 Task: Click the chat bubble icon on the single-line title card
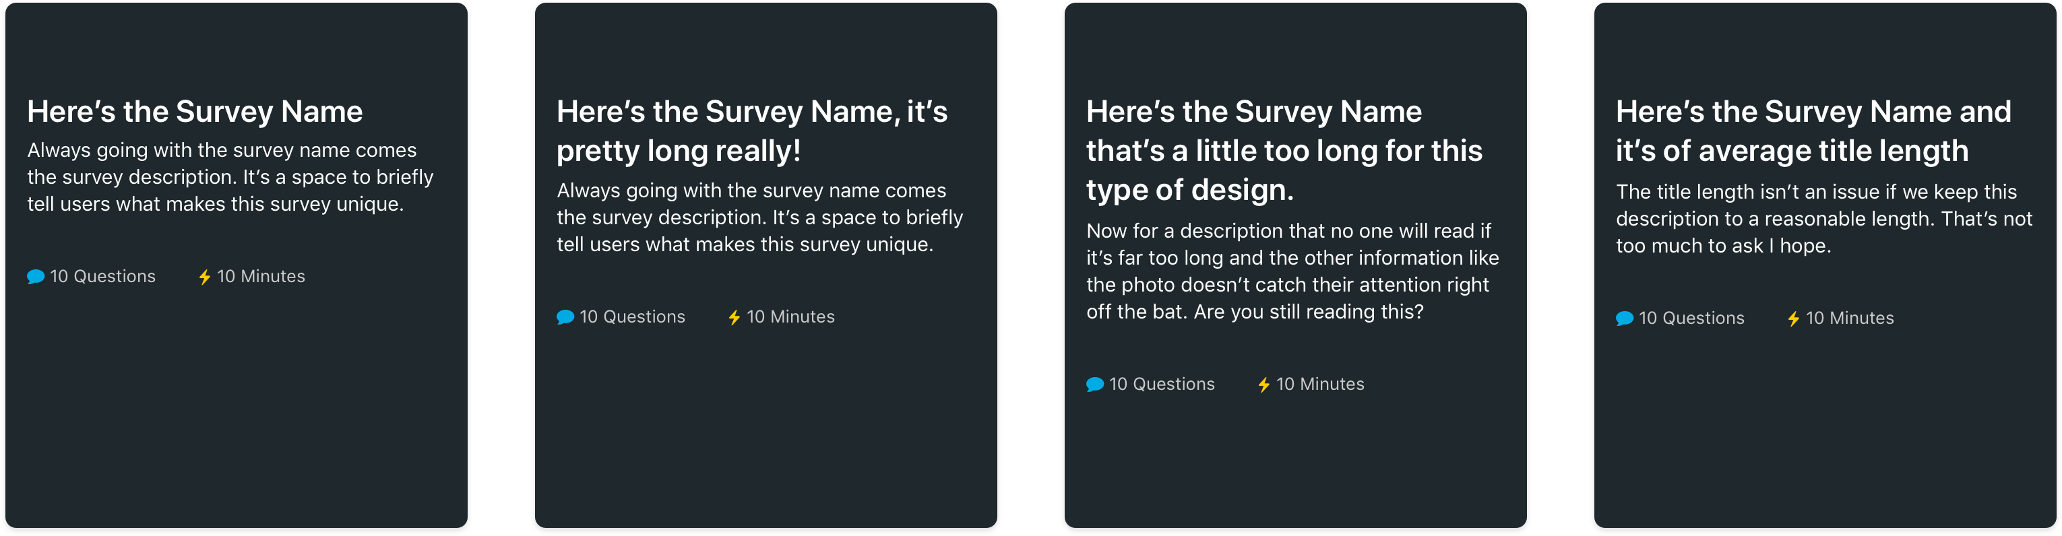(x=35, y=277)
